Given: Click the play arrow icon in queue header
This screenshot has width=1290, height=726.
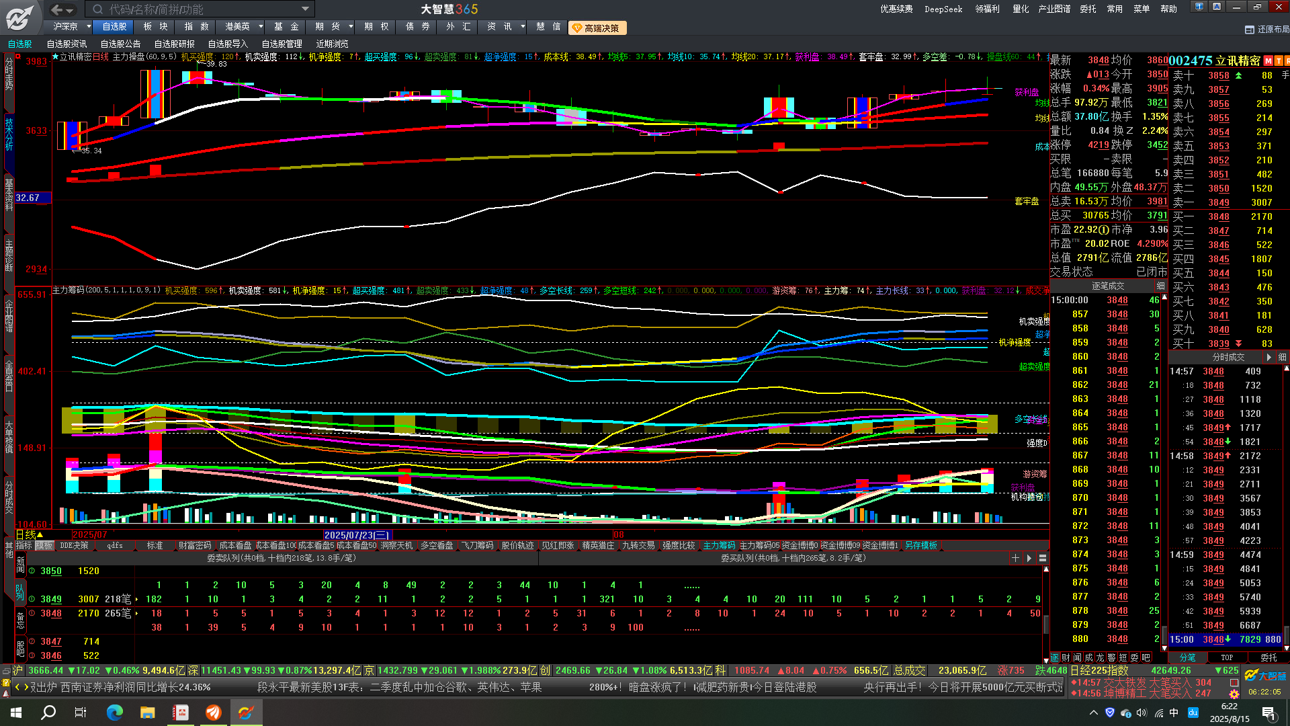Looking at the screenshot, I should 1029,558.
